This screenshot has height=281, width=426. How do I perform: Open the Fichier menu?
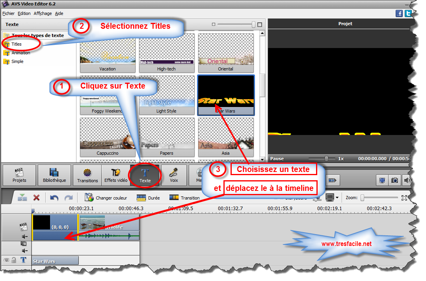click(x=8, y=13)
